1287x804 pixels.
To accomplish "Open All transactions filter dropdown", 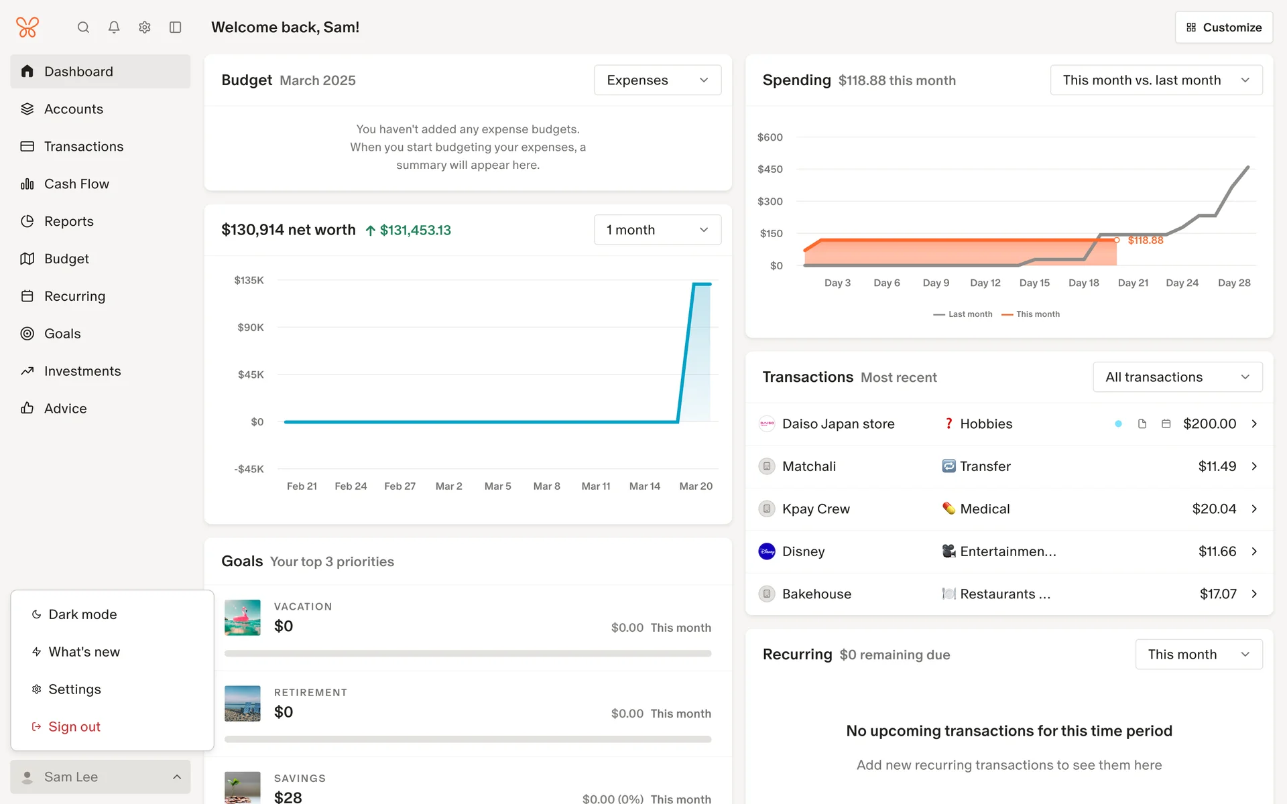I will tap(1177, 377).
